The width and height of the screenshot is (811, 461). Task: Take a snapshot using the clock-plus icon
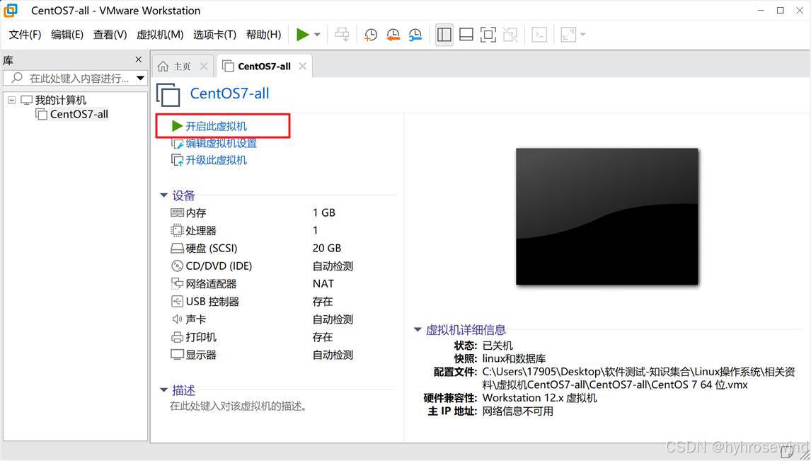(371, 35)
